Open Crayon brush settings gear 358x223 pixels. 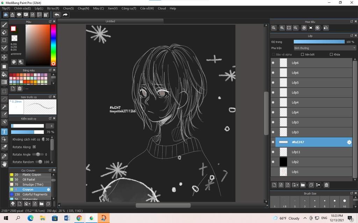point(48,189)
